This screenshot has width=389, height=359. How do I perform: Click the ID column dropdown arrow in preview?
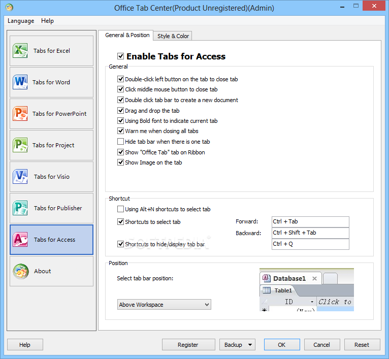point(312,302)
